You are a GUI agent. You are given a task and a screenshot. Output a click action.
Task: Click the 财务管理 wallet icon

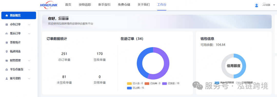point(7,61)
